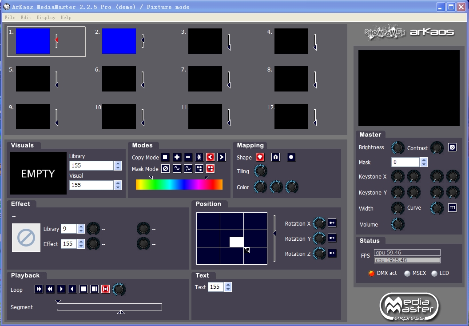Screen dimensions: 469x326
Task: Click the red bounce Loop mode button
Action: [x=105, y=289]
